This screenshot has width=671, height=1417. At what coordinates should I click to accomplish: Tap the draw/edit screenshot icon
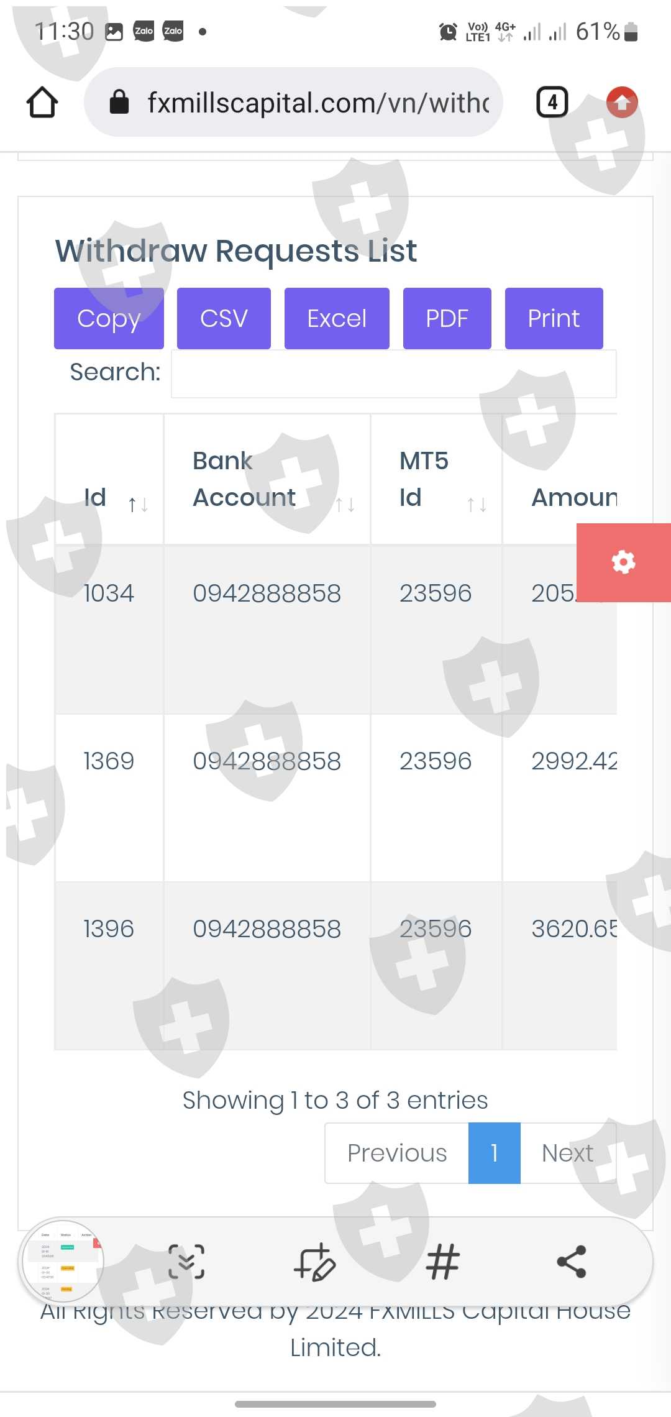(x=314, y=1262)
